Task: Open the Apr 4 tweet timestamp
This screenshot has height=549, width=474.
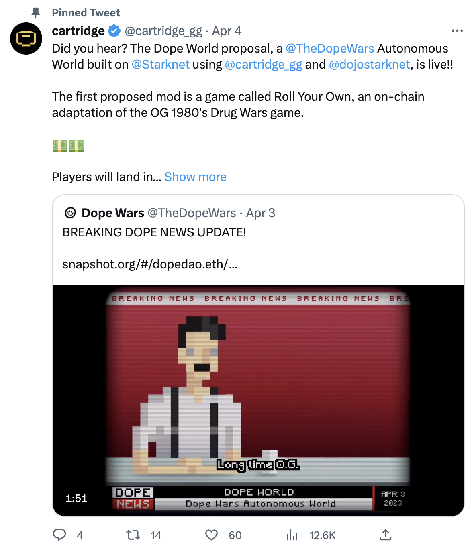Action: [x=227, y=31]
